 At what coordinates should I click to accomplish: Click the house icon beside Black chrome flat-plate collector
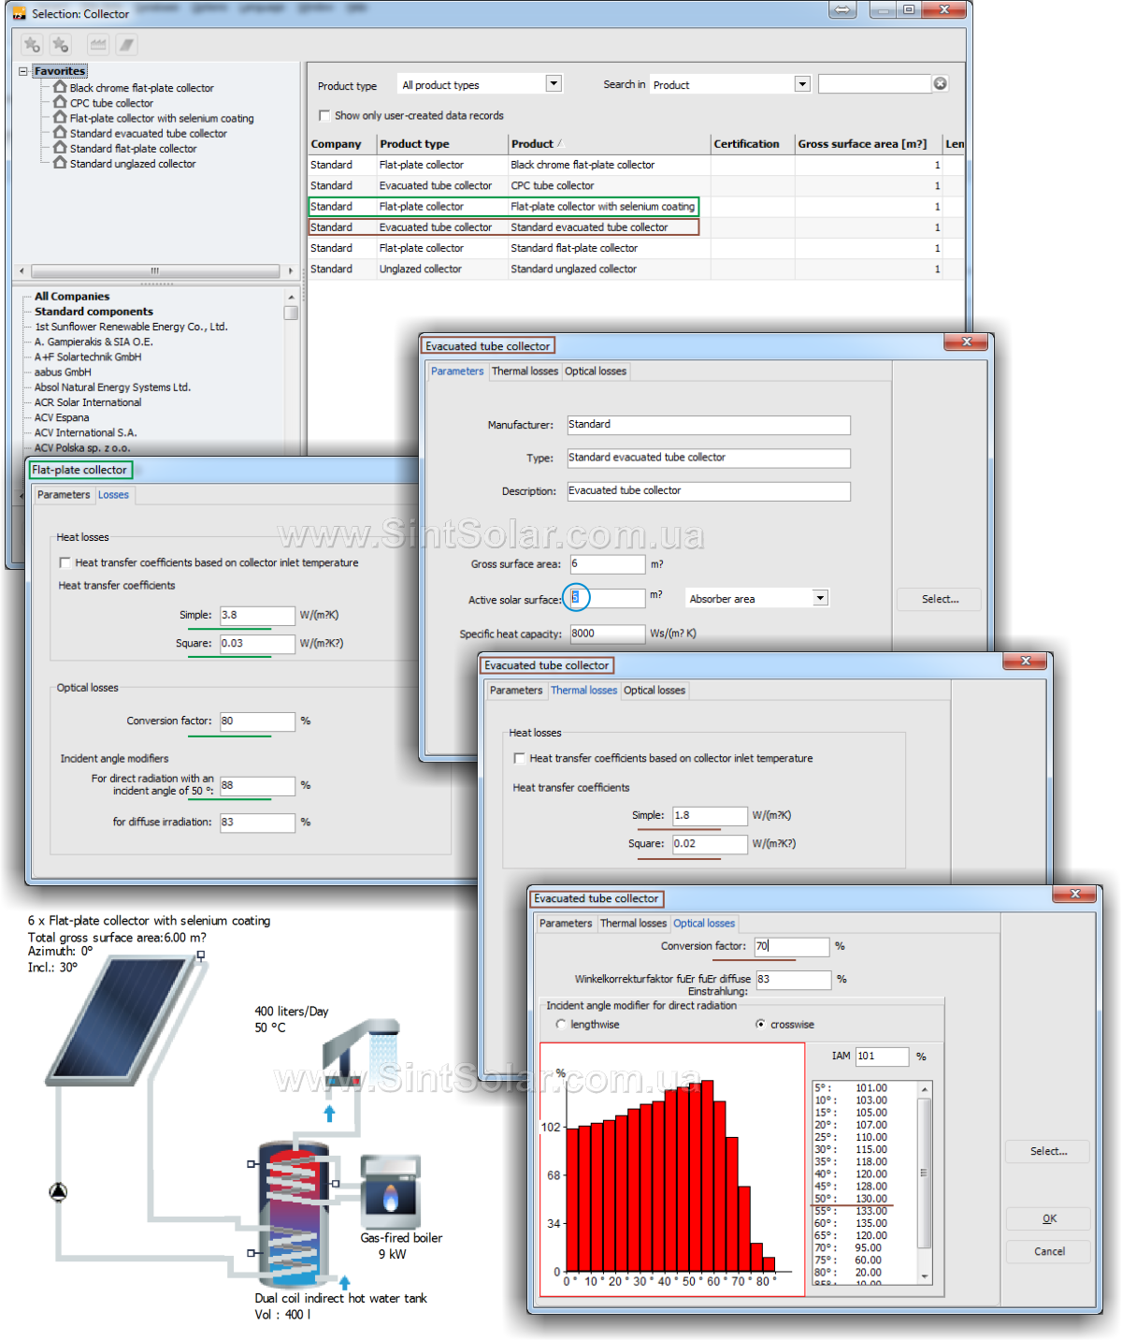(x=60, y=87)
